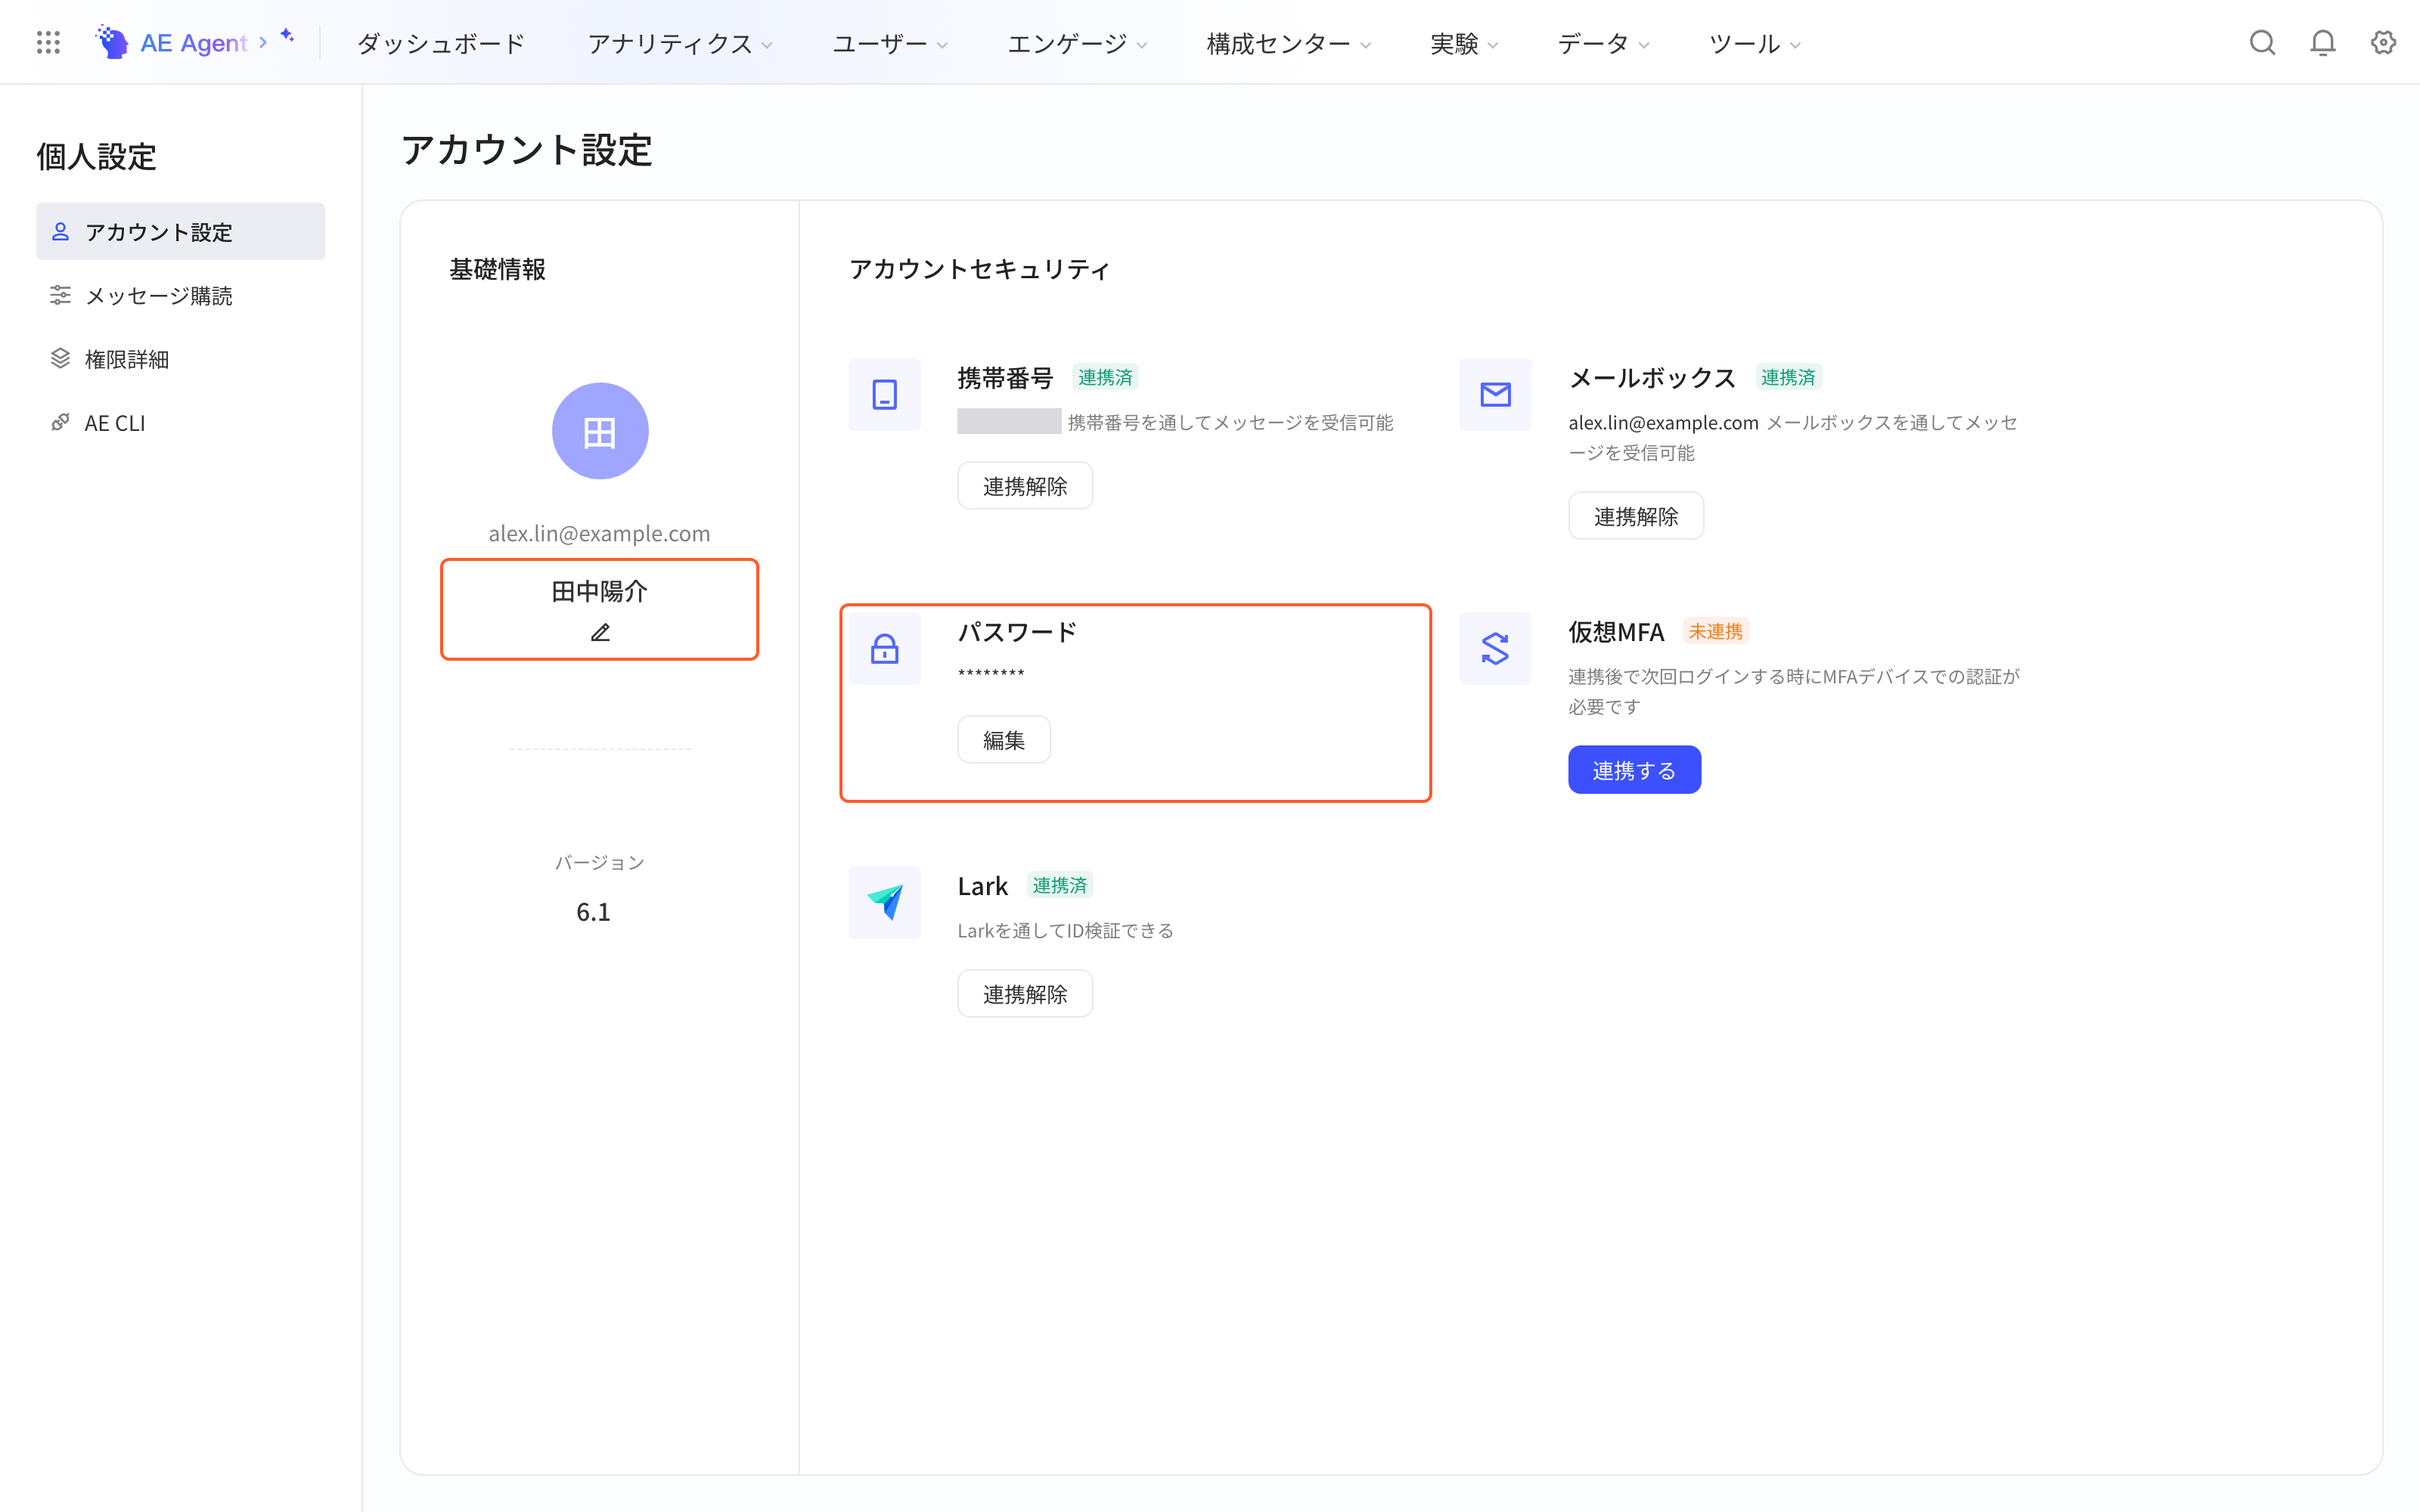Click the username 田中陽介
2420x1512 pixels.
pyautogui.click(x=599, y=591)
